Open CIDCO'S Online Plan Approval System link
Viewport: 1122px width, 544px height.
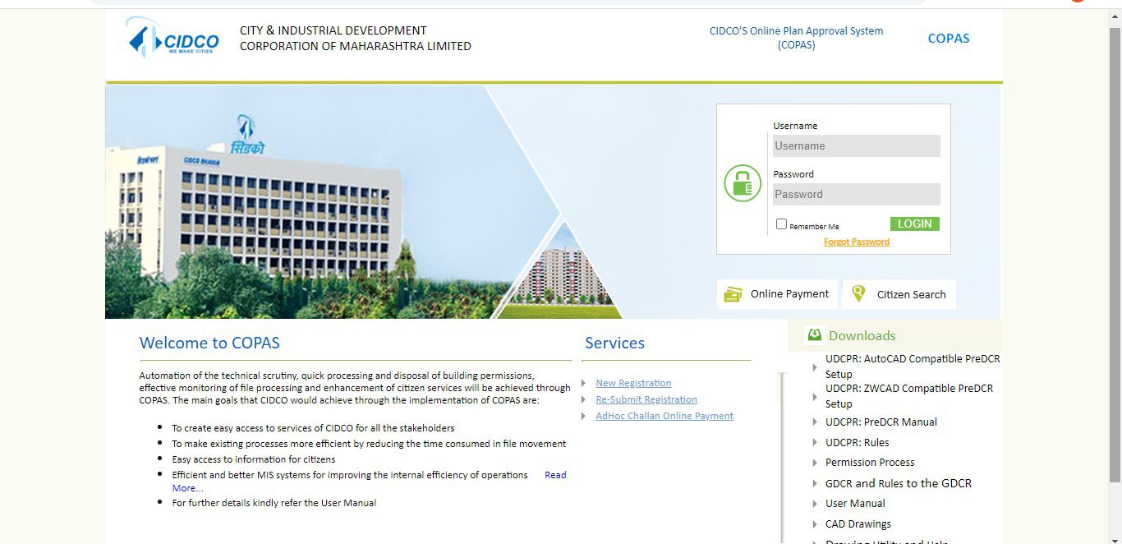(796, 37)
